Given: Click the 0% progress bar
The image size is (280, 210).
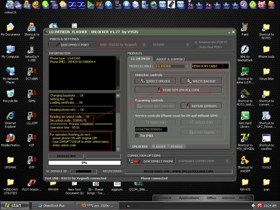Looking at the screenshot, I should (84, 163).
